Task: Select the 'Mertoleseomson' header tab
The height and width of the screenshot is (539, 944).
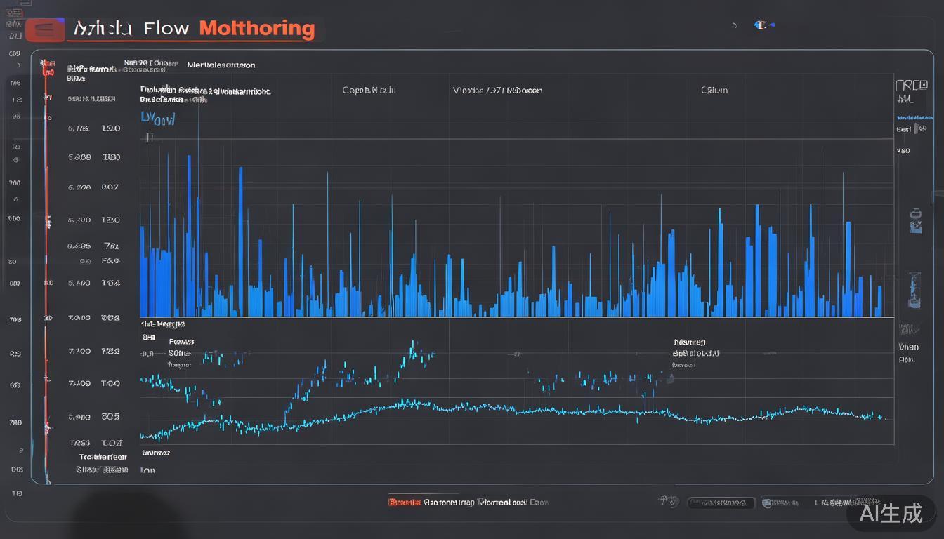Action: click(x=221, y=65)
